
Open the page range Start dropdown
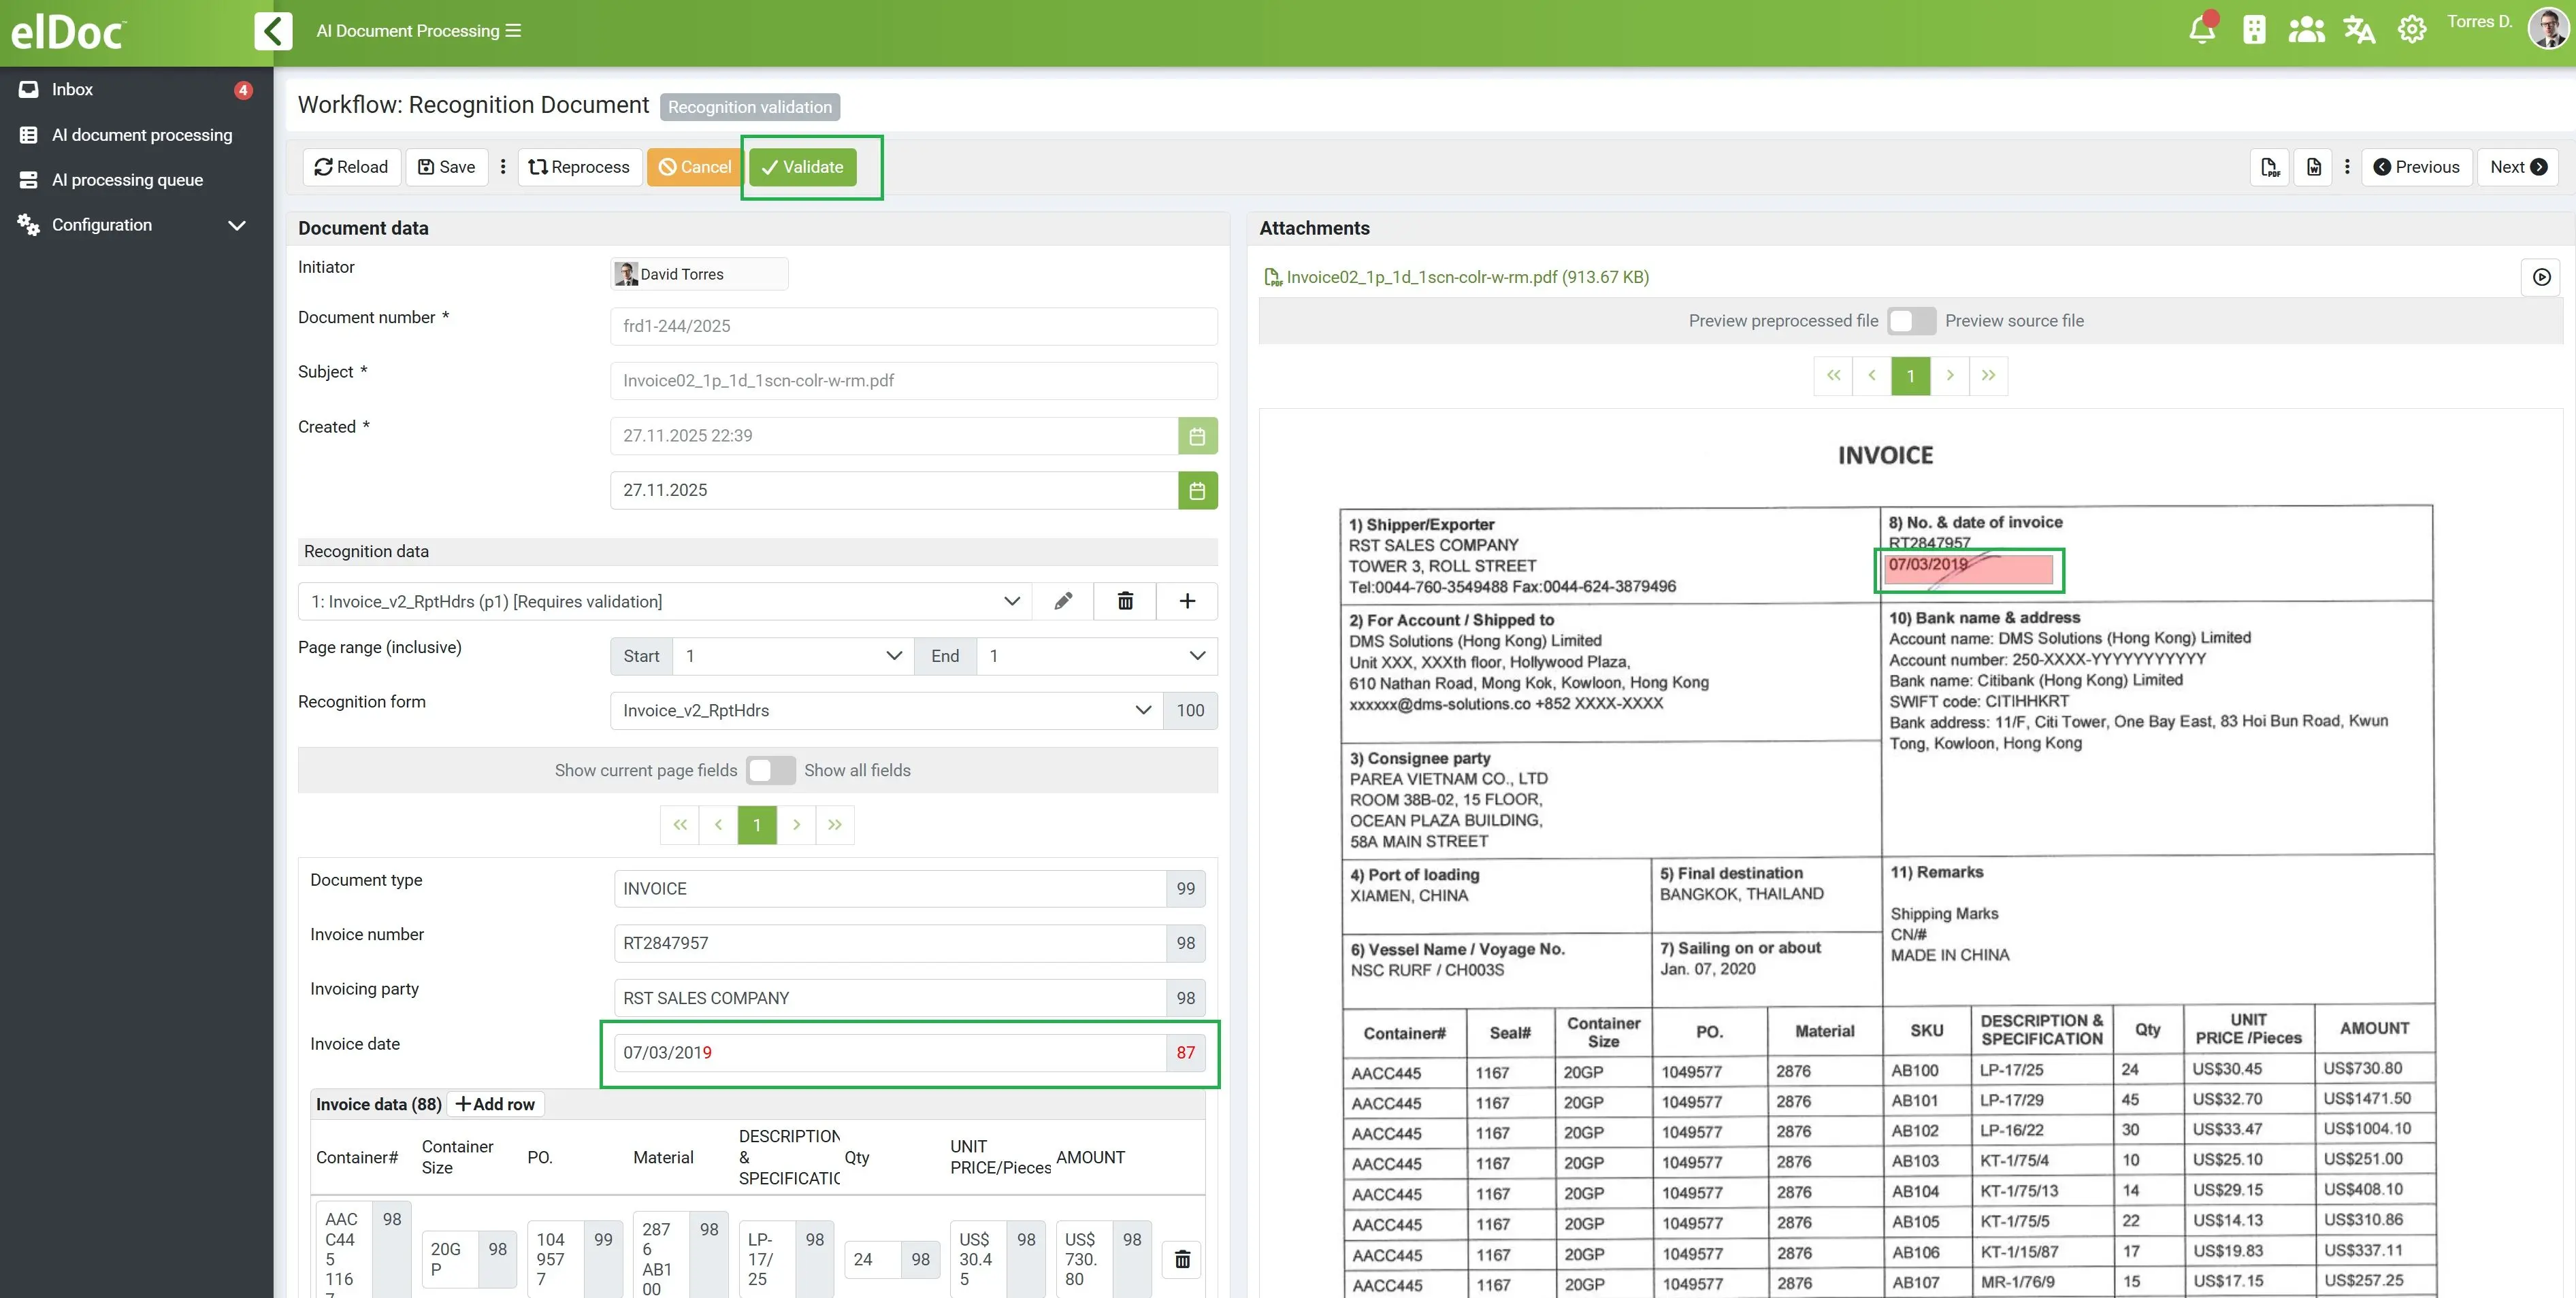pos(792,656)
